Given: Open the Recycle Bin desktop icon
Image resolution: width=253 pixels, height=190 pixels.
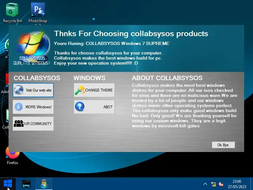Looking at the screenshot, I should tap(12, 13).
